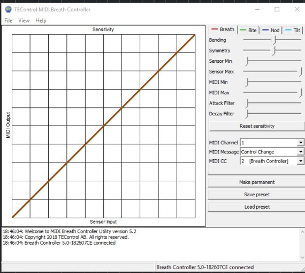Click the log panel scroll up arrow

(302, 232)
